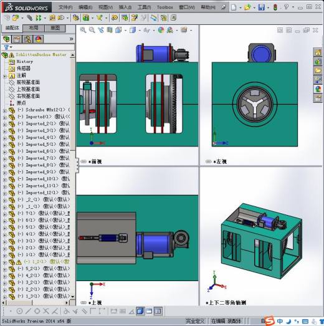
Task: Select 前视基准面 plane in feature tree
Action: point(28,82)
